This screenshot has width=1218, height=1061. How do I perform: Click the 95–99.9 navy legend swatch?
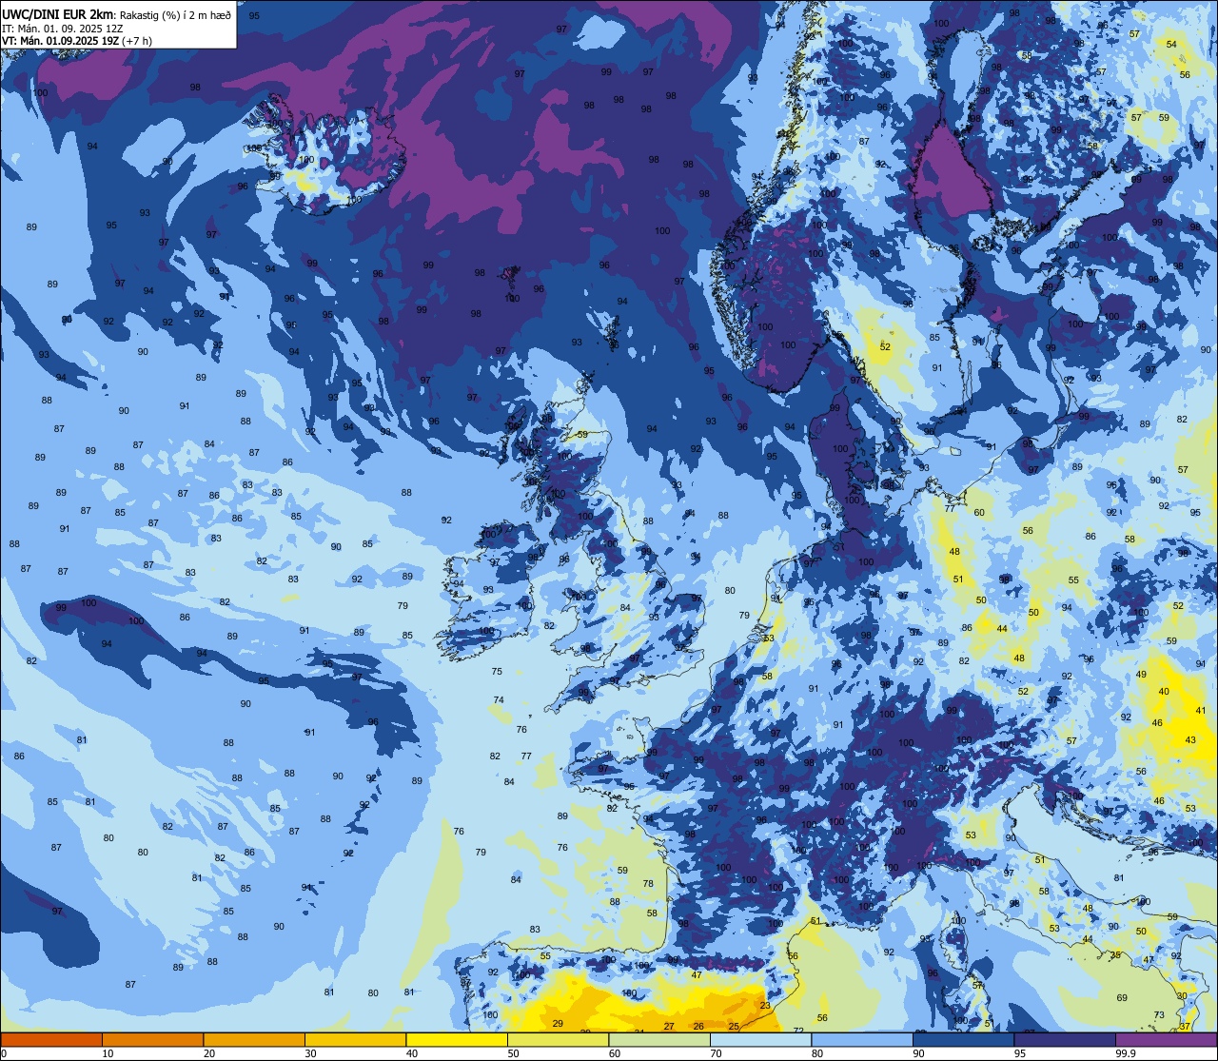[1065, 1039]
